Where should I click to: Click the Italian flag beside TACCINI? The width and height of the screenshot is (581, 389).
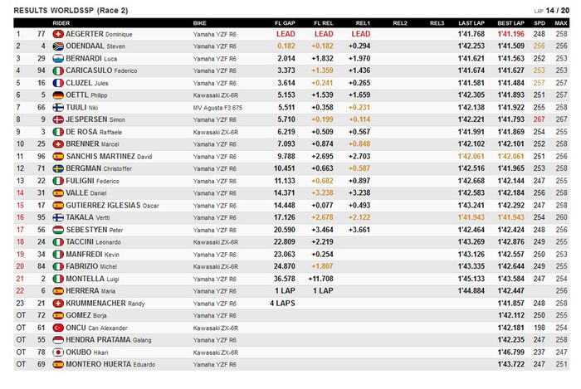pos(58,242)
